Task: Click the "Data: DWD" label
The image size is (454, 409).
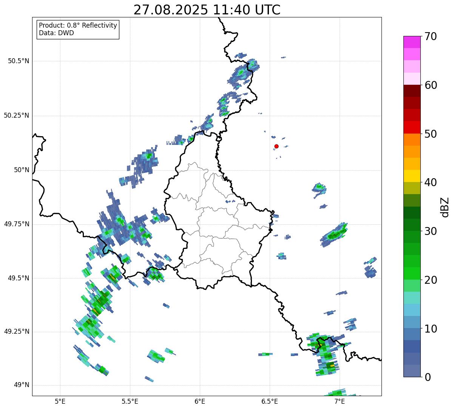Action: pyautogui.click(x=56, y=33)
